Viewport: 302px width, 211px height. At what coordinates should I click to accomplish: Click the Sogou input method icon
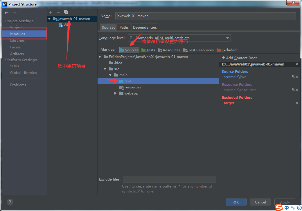click(x=279, y=207)
